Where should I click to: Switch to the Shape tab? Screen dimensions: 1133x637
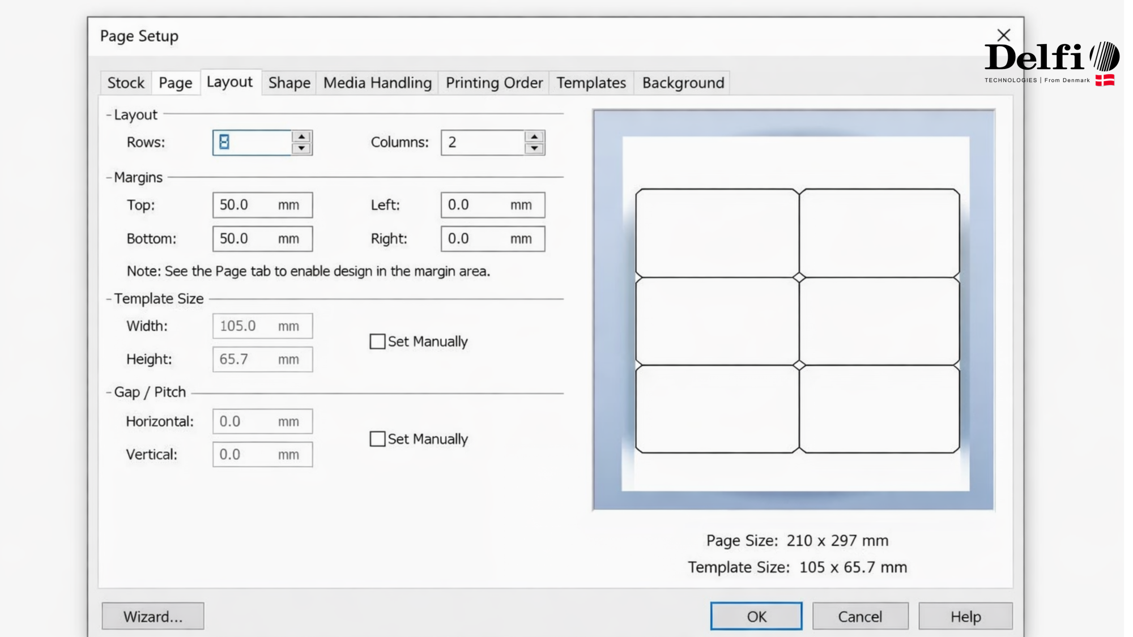[x=289, y=83]
